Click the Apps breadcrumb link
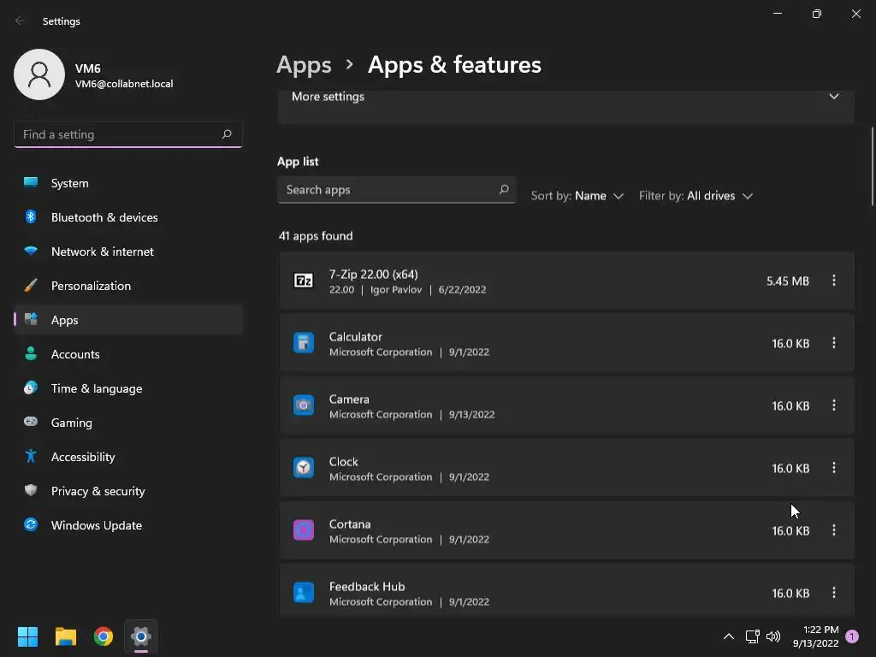Viewport: 876px width, 657px height. pyautogui.click(x=304, y=65)
